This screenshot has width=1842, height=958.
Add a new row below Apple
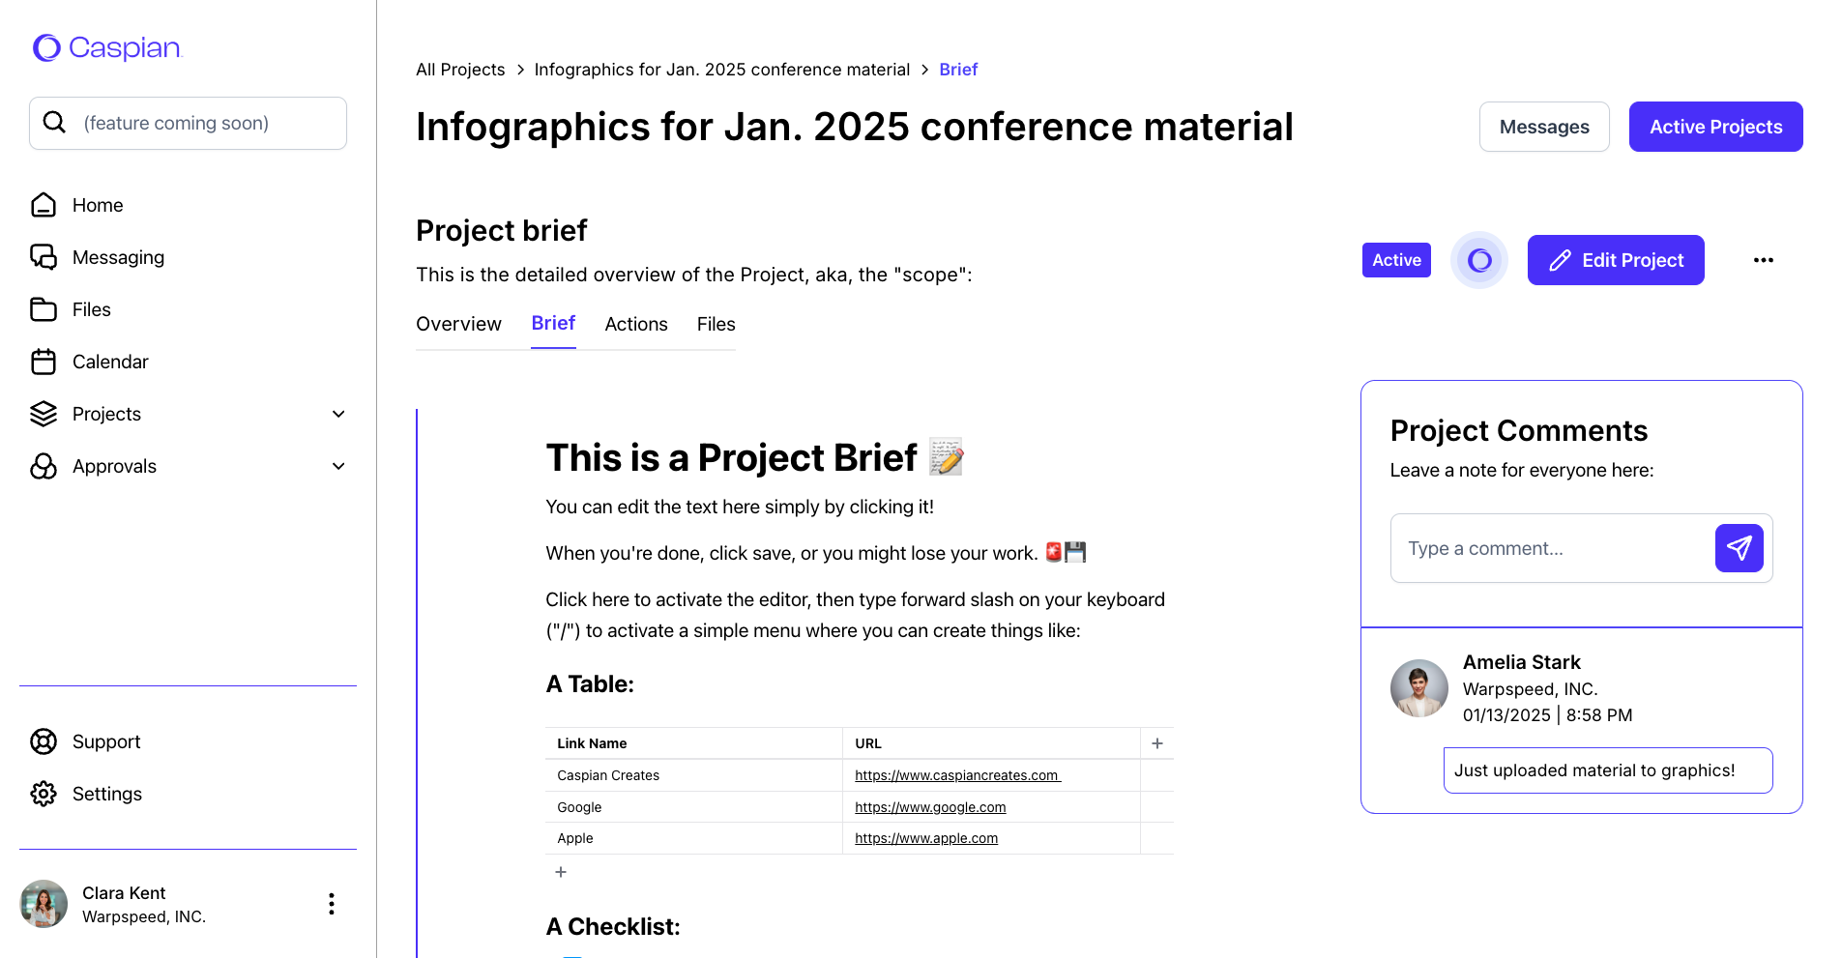point(561,872)
